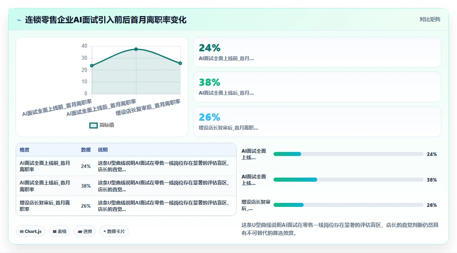457x253 pixels.
Task: Click the 26% progress bar
Action: point(348,205)
